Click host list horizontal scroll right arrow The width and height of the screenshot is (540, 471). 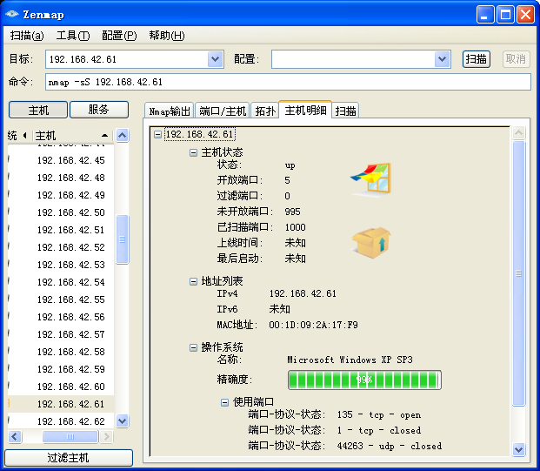[x=106, y=437]
